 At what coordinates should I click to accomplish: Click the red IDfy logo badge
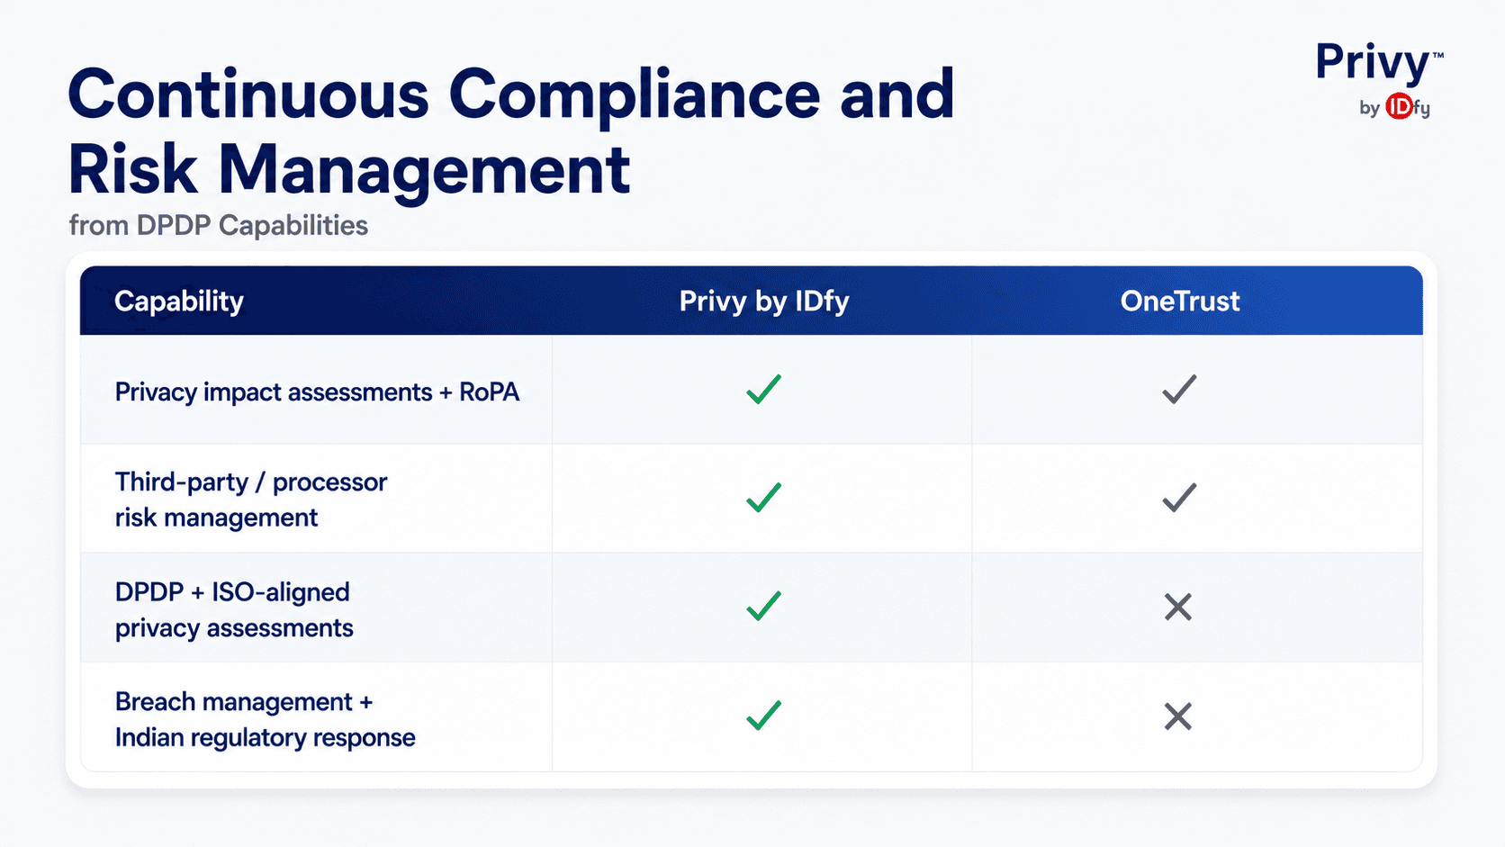pos(1400,107)
